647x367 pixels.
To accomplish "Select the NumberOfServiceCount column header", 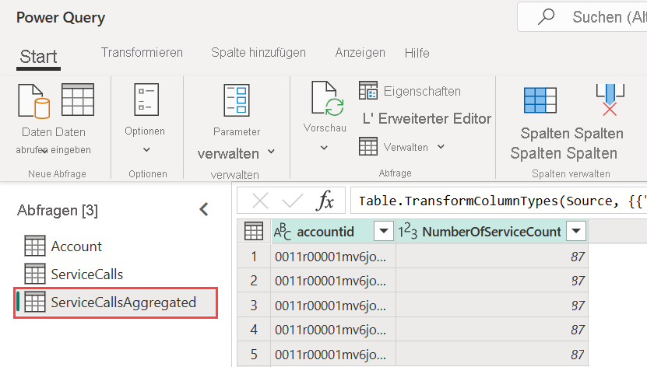I will pyautogui.click(x=491, y=232).
